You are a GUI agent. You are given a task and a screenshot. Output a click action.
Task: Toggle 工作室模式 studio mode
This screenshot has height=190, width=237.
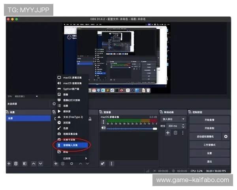pyautogui.click(x=209, y=145)
